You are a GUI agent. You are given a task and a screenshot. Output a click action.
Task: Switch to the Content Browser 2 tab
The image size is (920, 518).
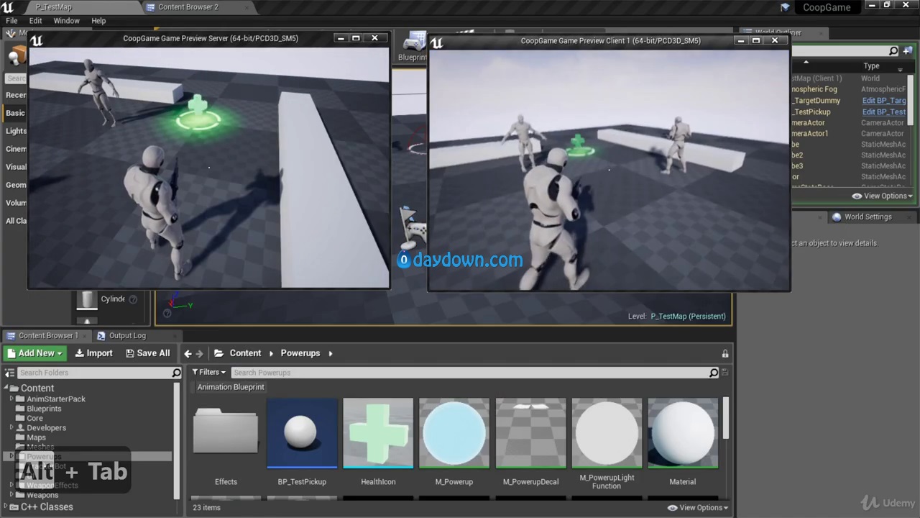[x=188, y=7]
